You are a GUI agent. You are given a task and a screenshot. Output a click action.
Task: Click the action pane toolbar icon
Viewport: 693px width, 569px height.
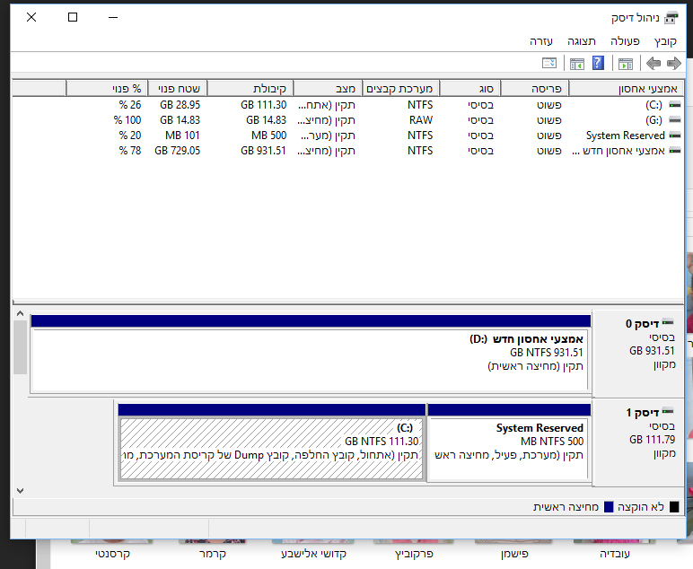[577, 64]
